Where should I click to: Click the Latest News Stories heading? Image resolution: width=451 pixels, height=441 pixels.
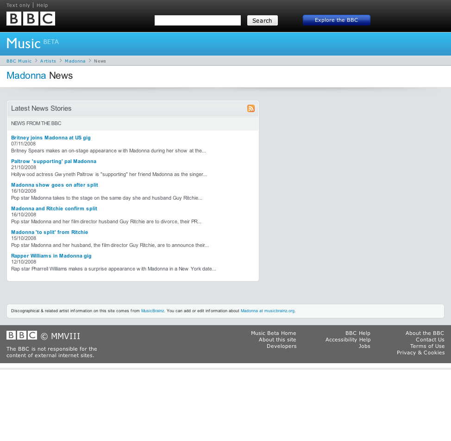[41, 108]
